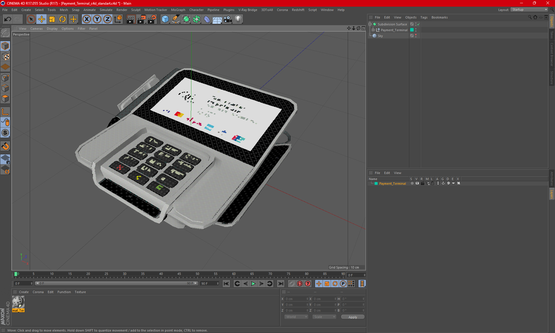Toggle Payment_Terminal layer view eye

pyautogui.click(x=417, y=183)
